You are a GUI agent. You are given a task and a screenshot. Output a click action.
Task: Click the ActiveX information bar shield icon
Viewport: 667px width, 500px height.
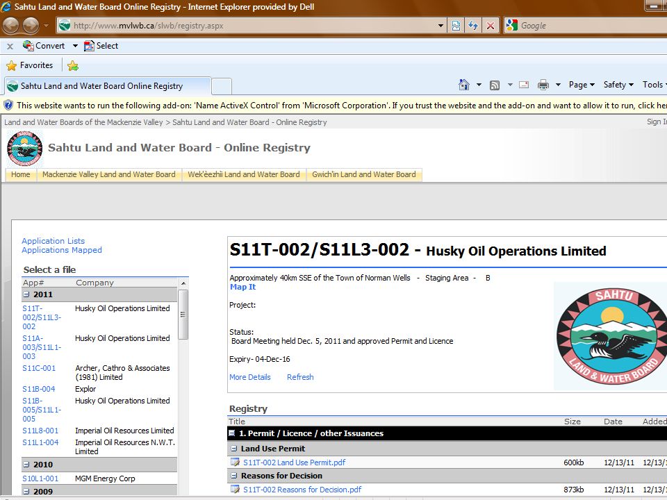[8, 105]
